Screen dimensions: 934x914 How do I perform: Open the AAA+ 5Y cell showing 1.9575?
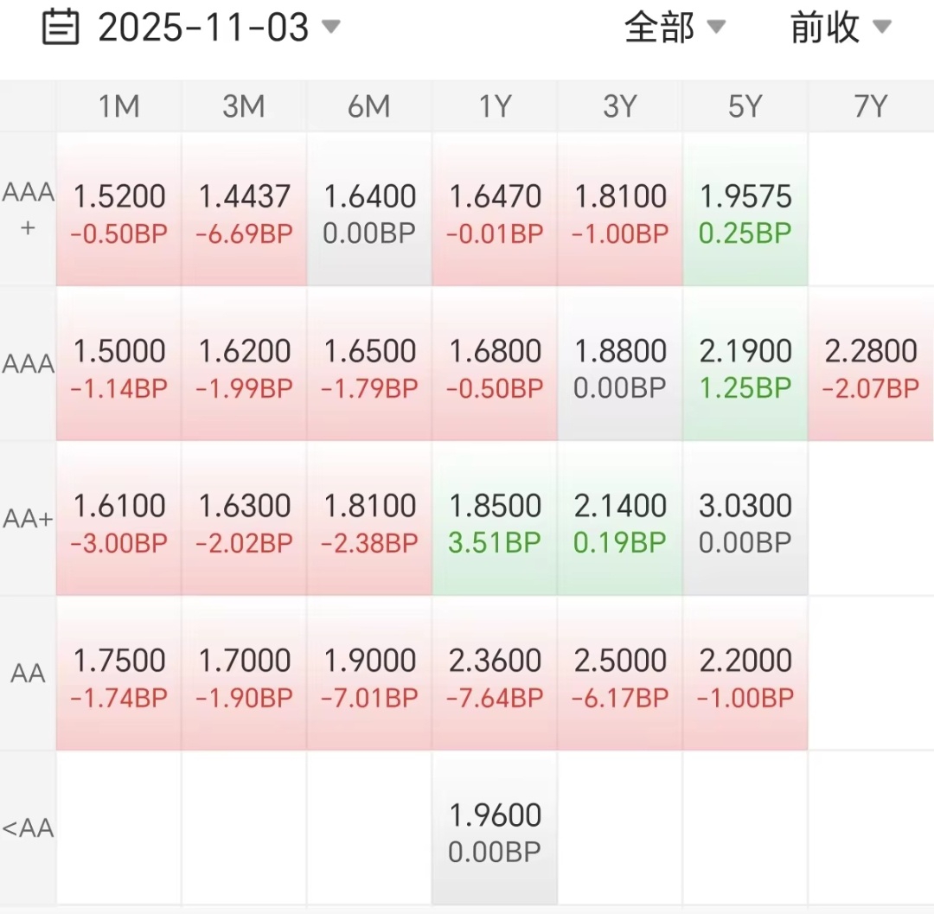click(745, 210)
